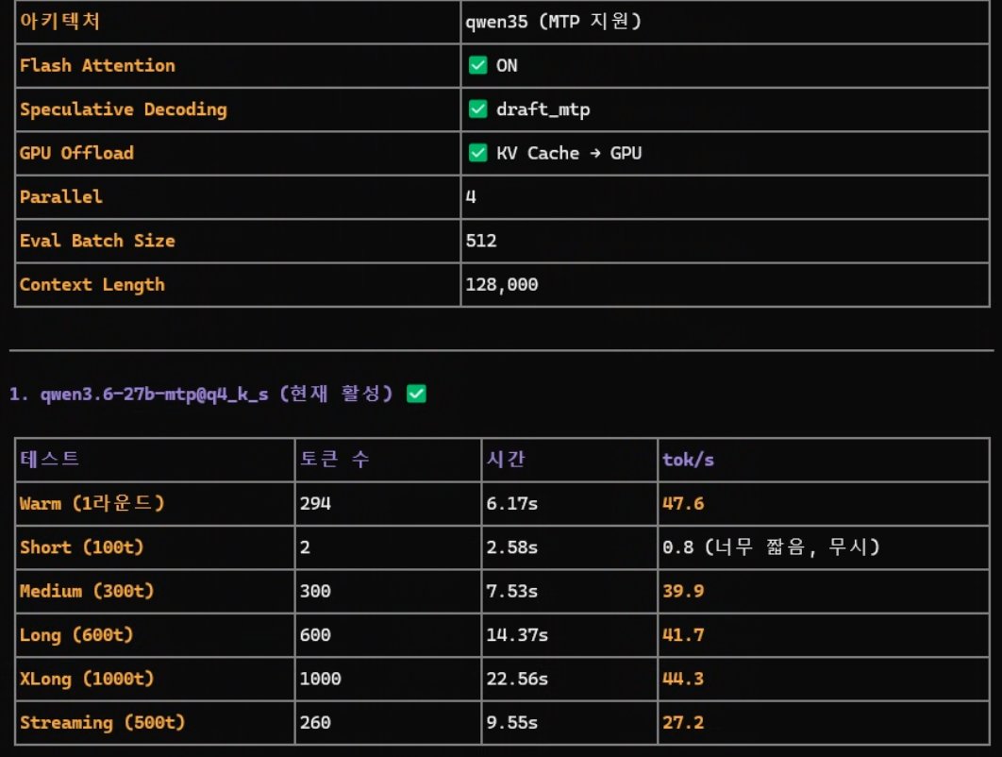
Task: Click the XLong (1000t) row label
Action: click(87, 679)
